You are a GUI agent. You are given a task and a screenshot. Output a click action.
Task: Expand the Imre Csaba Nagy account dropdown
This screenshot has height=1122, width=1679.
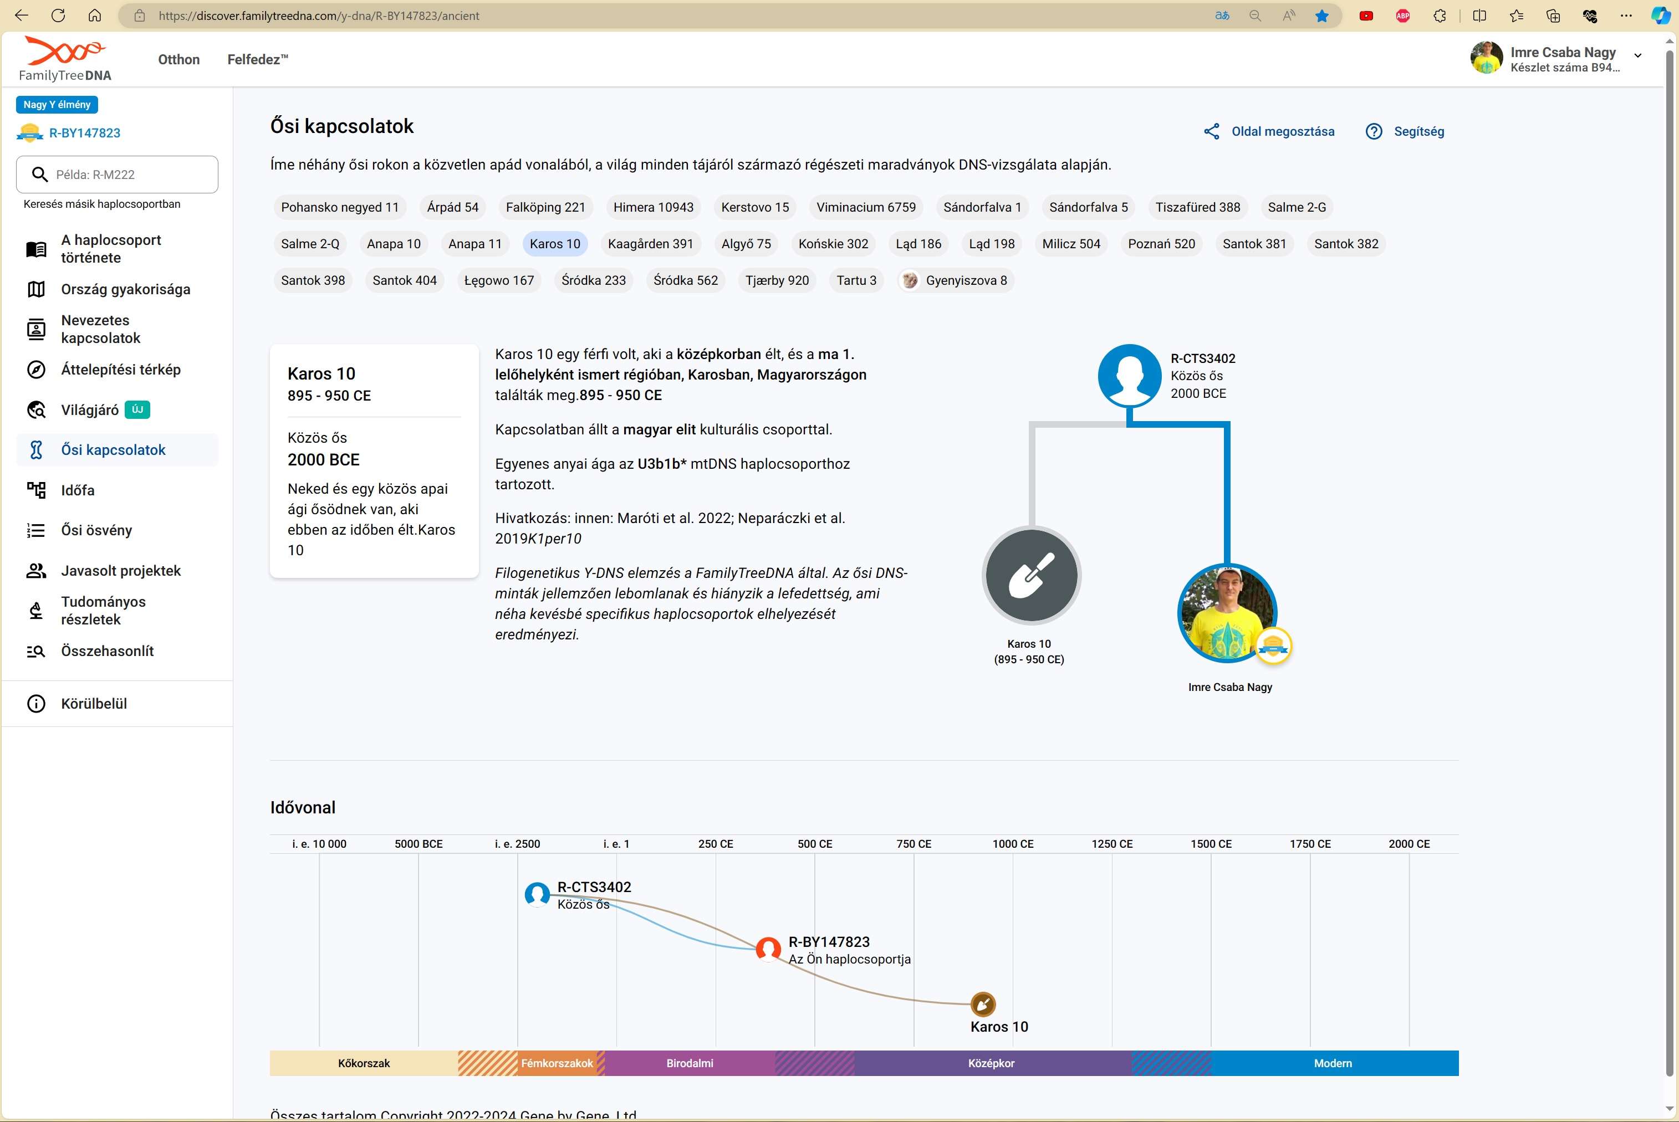pyautogui.click(x=1637, y=56)
